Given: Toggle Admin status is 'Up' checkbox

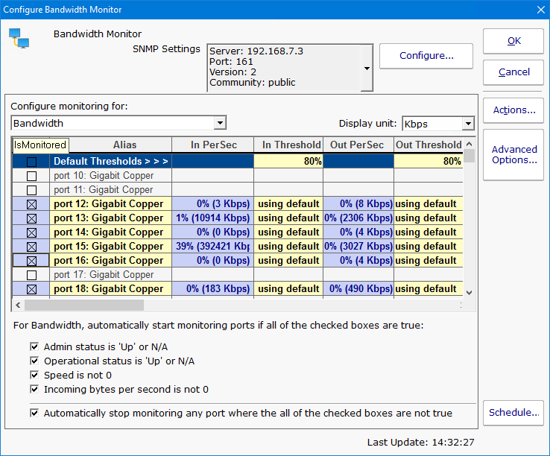Looking at the screenshot, I should click(x=34, y=347).
